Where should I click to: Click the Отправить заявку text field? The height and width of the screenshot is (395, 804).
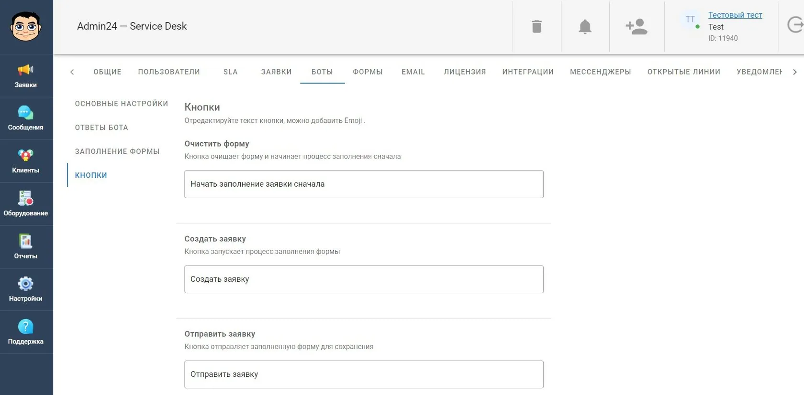point(364,374)
